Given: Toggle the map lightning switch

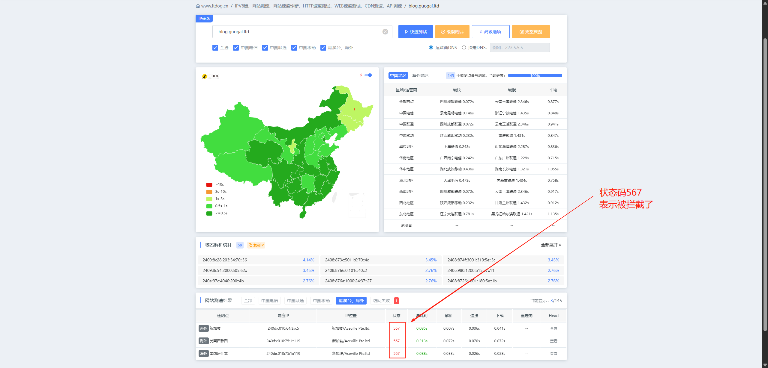Looking at the screenshot, I should [368, 75].
